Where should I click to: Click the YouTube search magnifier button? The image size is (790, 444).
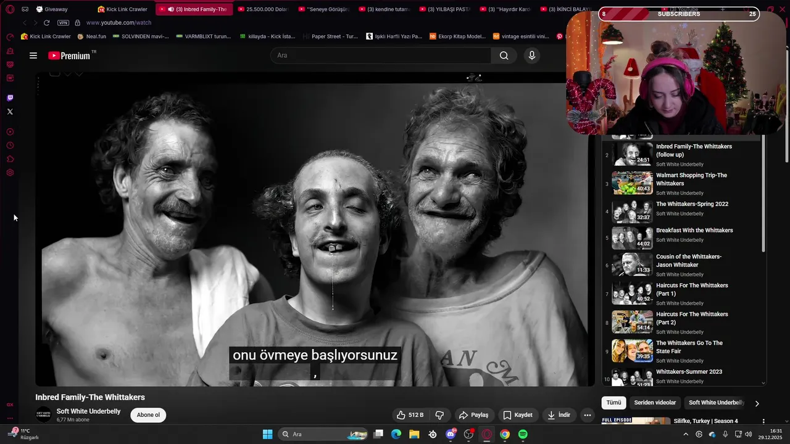pyautogui.click(x=504, y=55)
